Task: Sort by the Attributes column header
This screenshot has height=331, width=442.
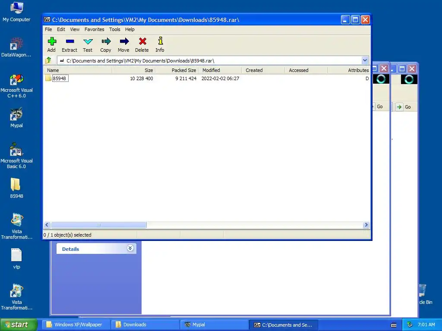Action: coord(349,70)
